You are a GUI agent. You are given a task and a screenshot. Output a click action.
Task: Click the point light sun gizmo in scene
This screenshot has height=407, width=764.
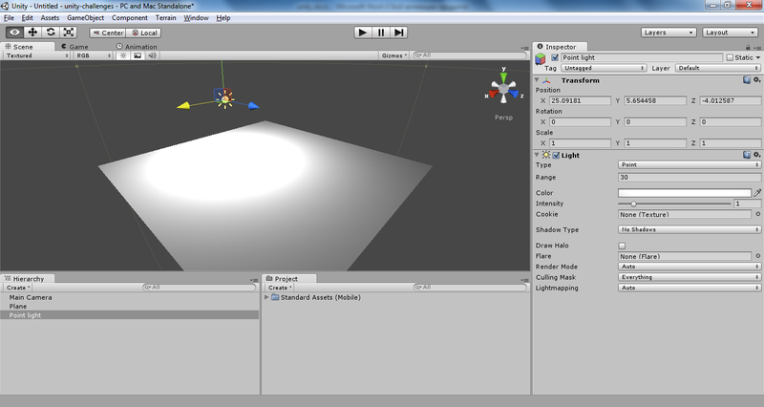[x=225, y=99]
